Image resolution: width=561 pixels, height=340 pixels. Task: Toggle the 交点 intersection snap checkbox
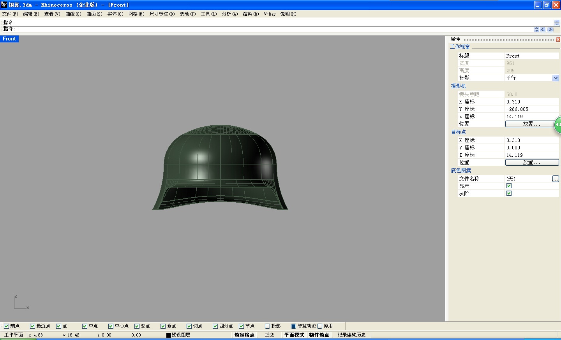tap(137, 326)
